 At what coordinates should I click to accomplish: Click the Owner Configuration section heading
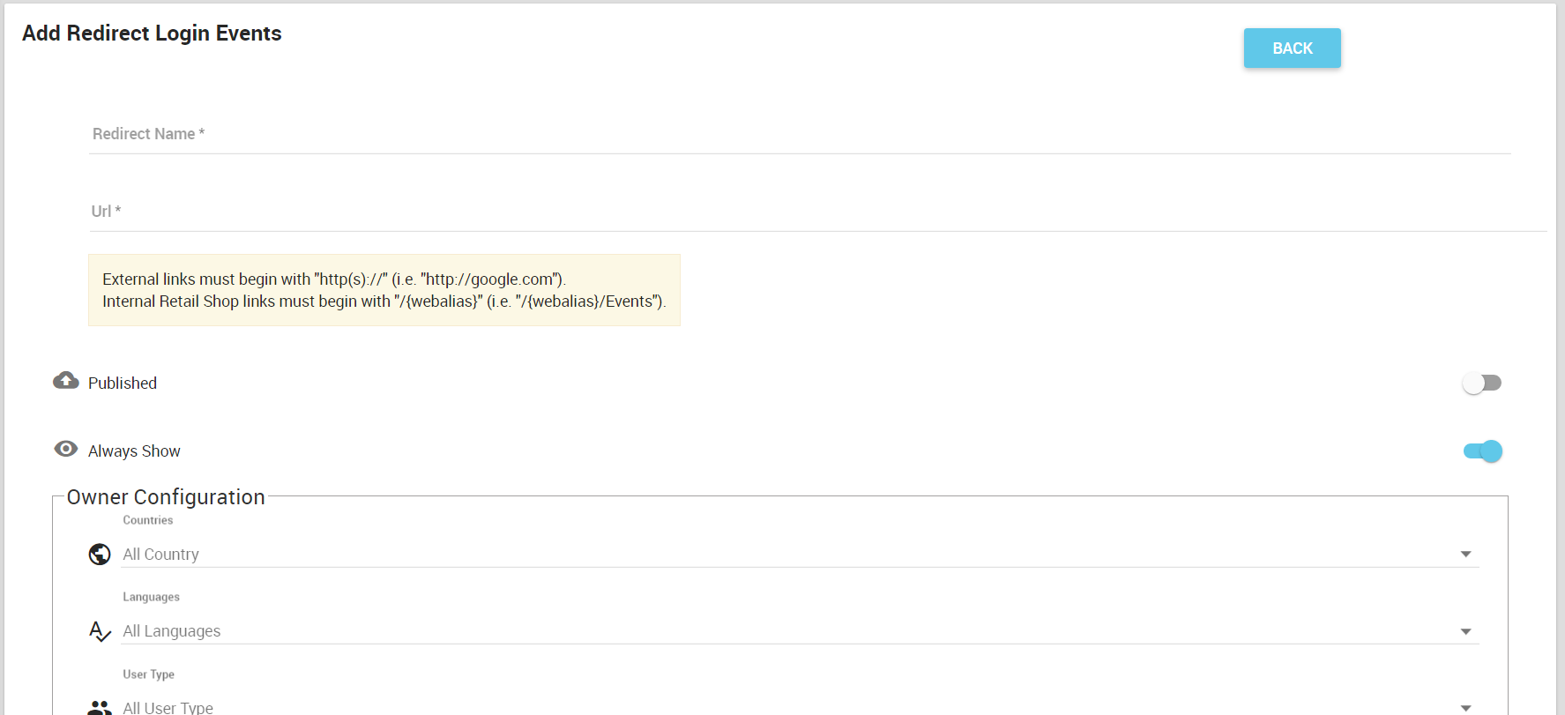tap(166, 497)
